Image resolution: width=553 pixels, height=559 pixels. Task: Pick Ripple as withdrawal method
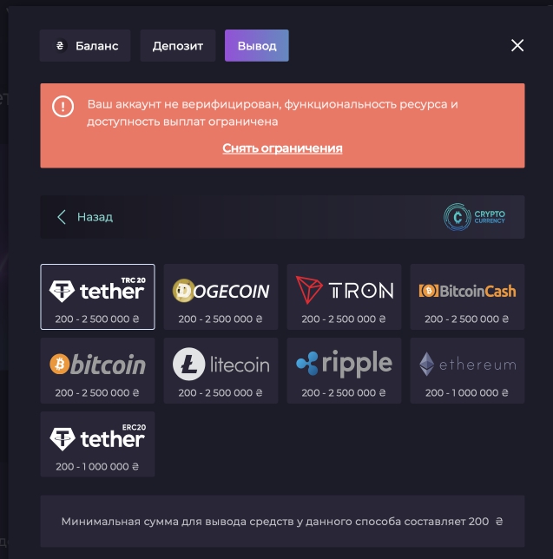(344, 371)
